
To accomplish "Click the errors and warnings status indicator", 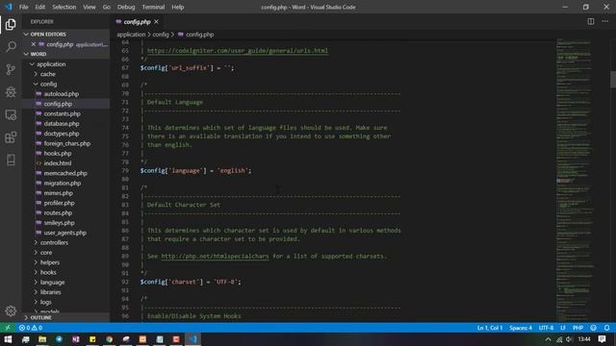I will pyautogui.click(x=31, y=328).
